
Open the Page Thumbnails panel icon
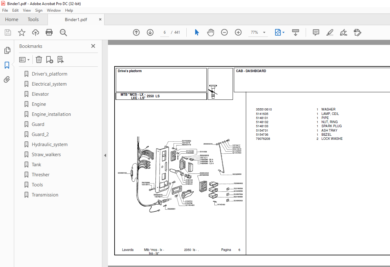pos(7,50)
